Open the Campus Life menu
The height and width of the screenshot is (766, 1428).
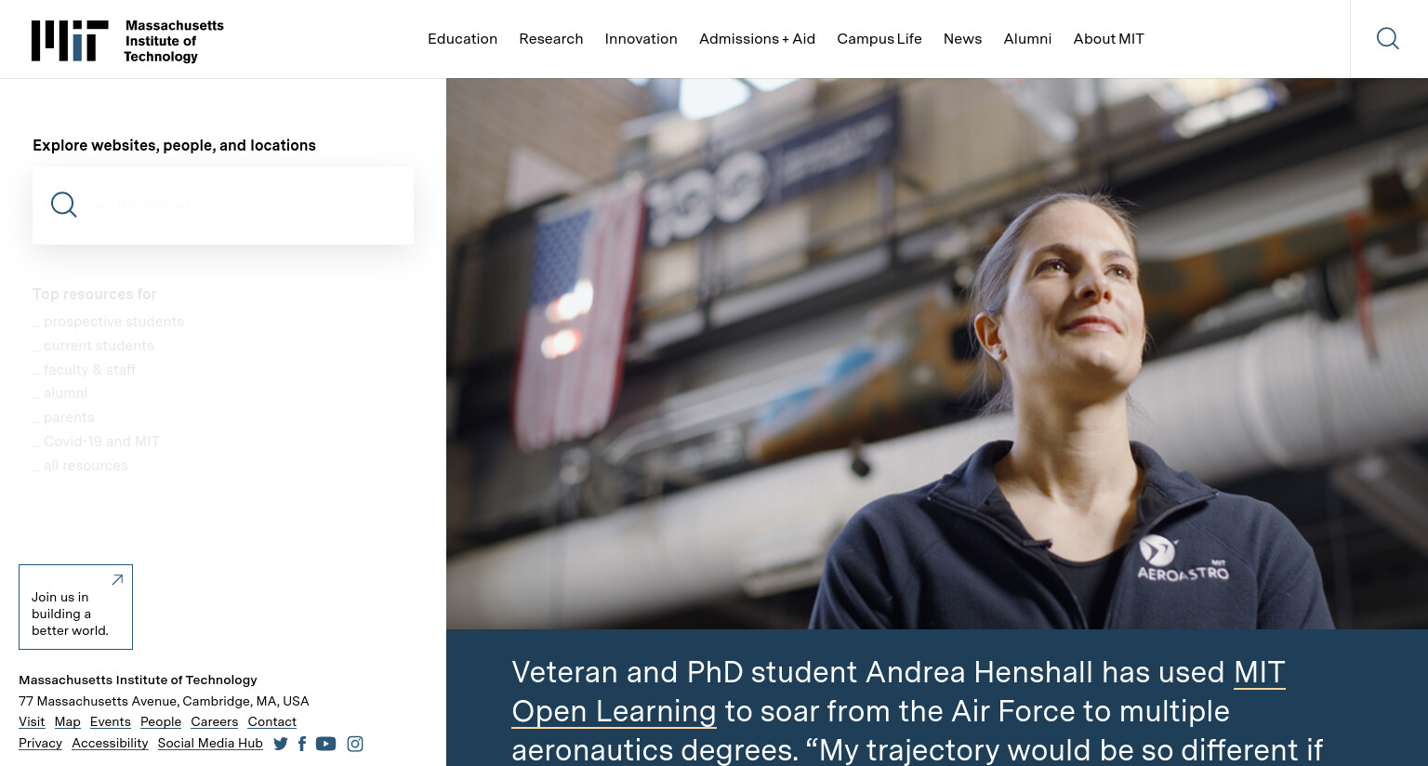(x=879, y=39)
